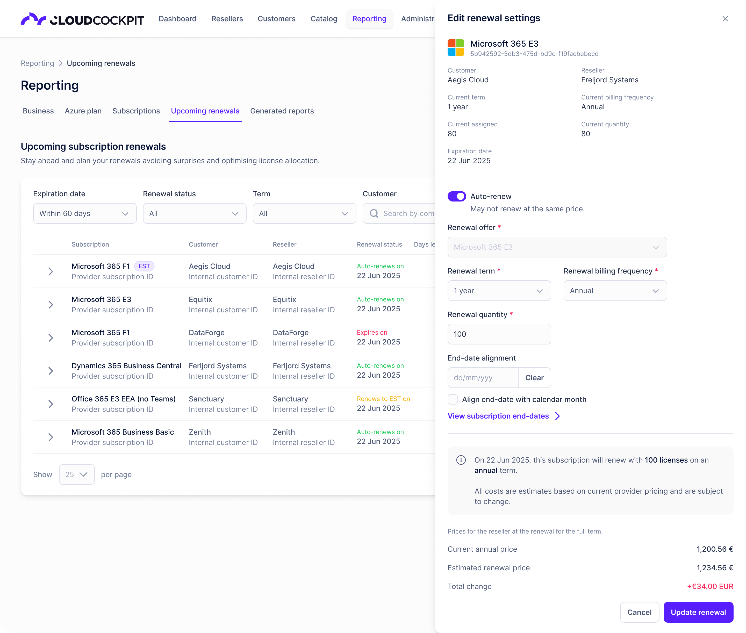Click breadcrumb chevron after Reporting
The height and width of the screenshot is (633, 746).
60,63
